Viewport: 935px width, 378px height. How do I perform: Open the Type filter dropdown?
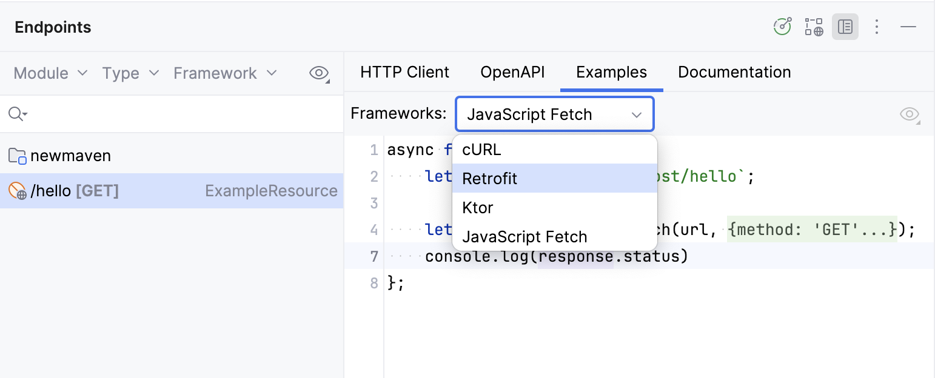pos(130,73)
